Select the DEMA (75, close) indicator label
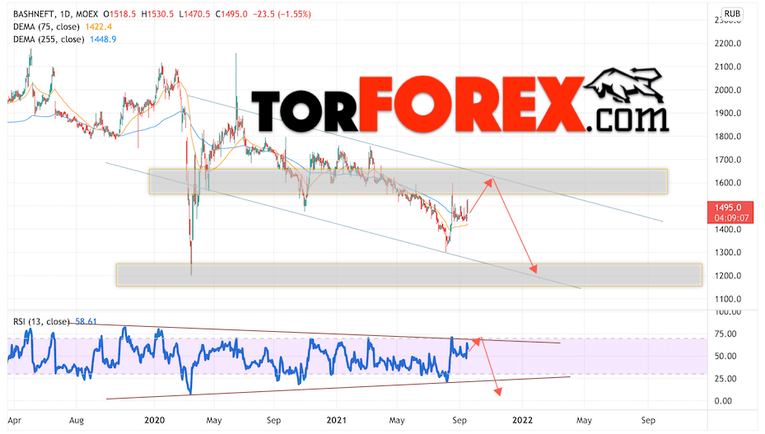This screenshot has height=434, width=765. point(46,27)
